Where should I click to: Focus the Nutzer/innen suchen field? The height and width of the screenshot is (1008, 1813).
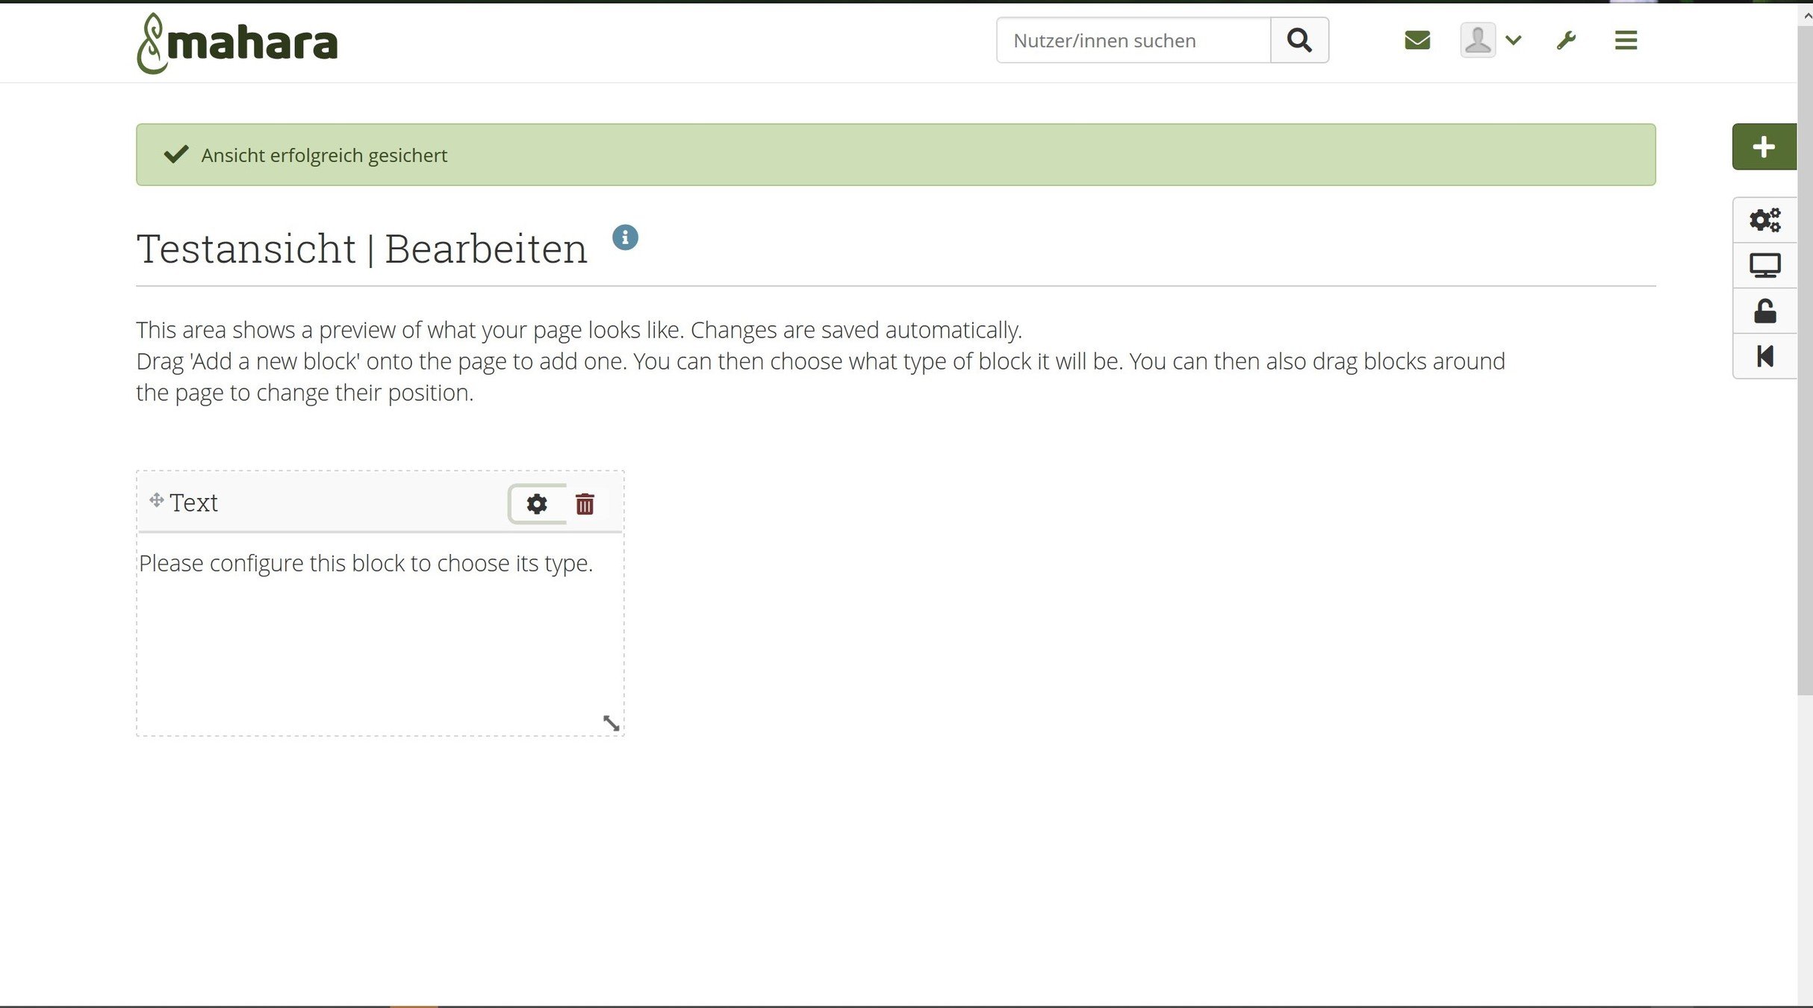point(1133,40)
